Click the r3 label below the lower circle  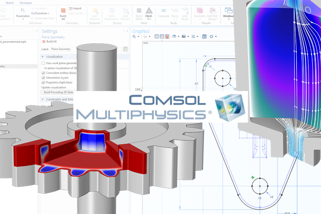click(x=260, y=198)
